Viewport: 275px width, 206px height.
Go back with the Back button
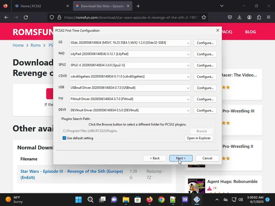[154, 158]
